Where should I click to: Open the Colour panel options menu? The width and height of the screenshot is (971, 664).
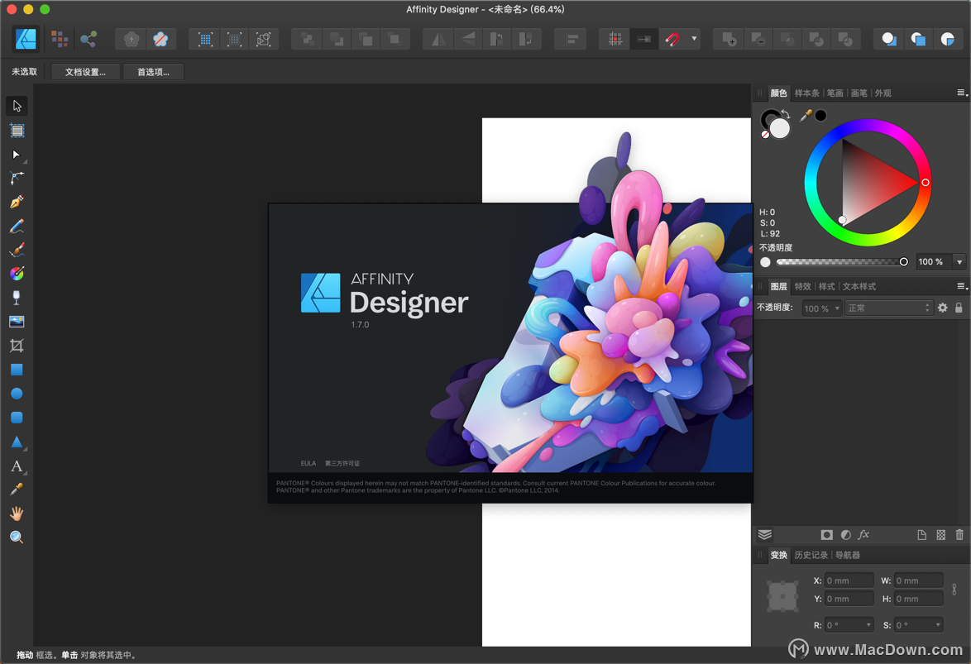962,93
